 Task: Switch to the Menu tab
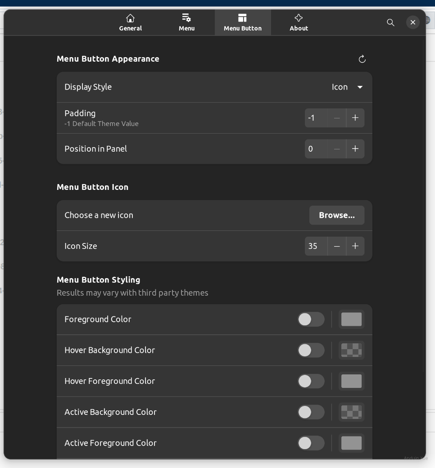coord(186,22)
